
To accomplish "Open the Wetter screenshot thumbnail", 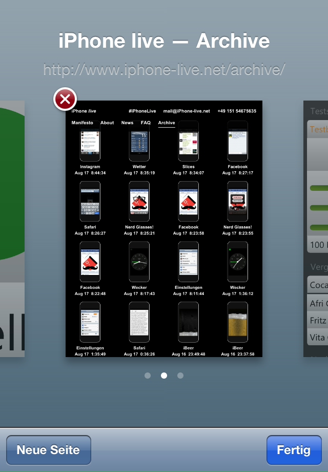I will [139, 142].
